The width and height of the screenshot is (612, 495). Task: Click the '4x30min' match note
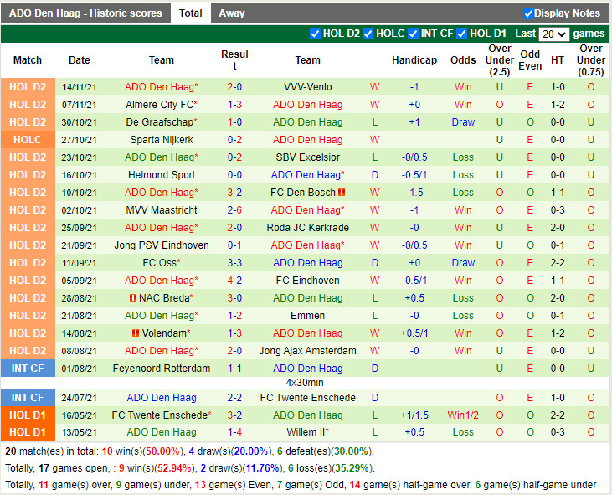pos(305,383)
